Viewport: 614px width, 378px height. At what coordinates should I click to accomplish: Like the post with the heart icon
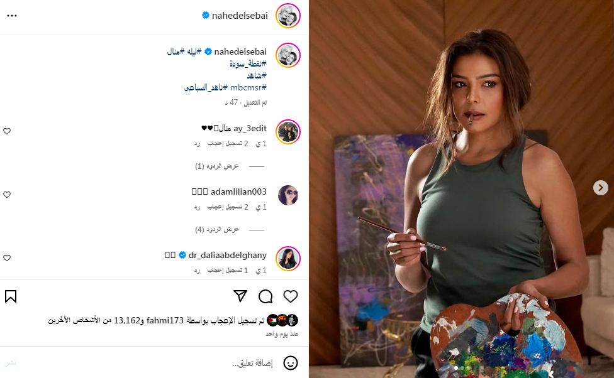coord(291,296)
